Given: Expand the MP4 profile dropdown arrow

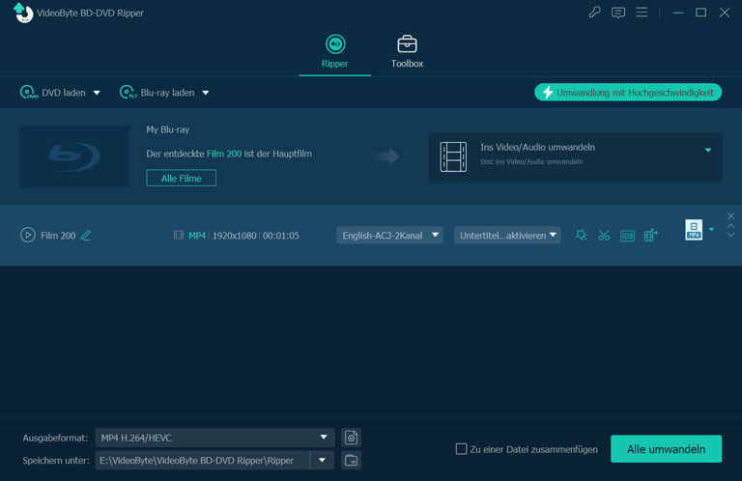Looking at the screenshot, I should click(x=711, y=229).
